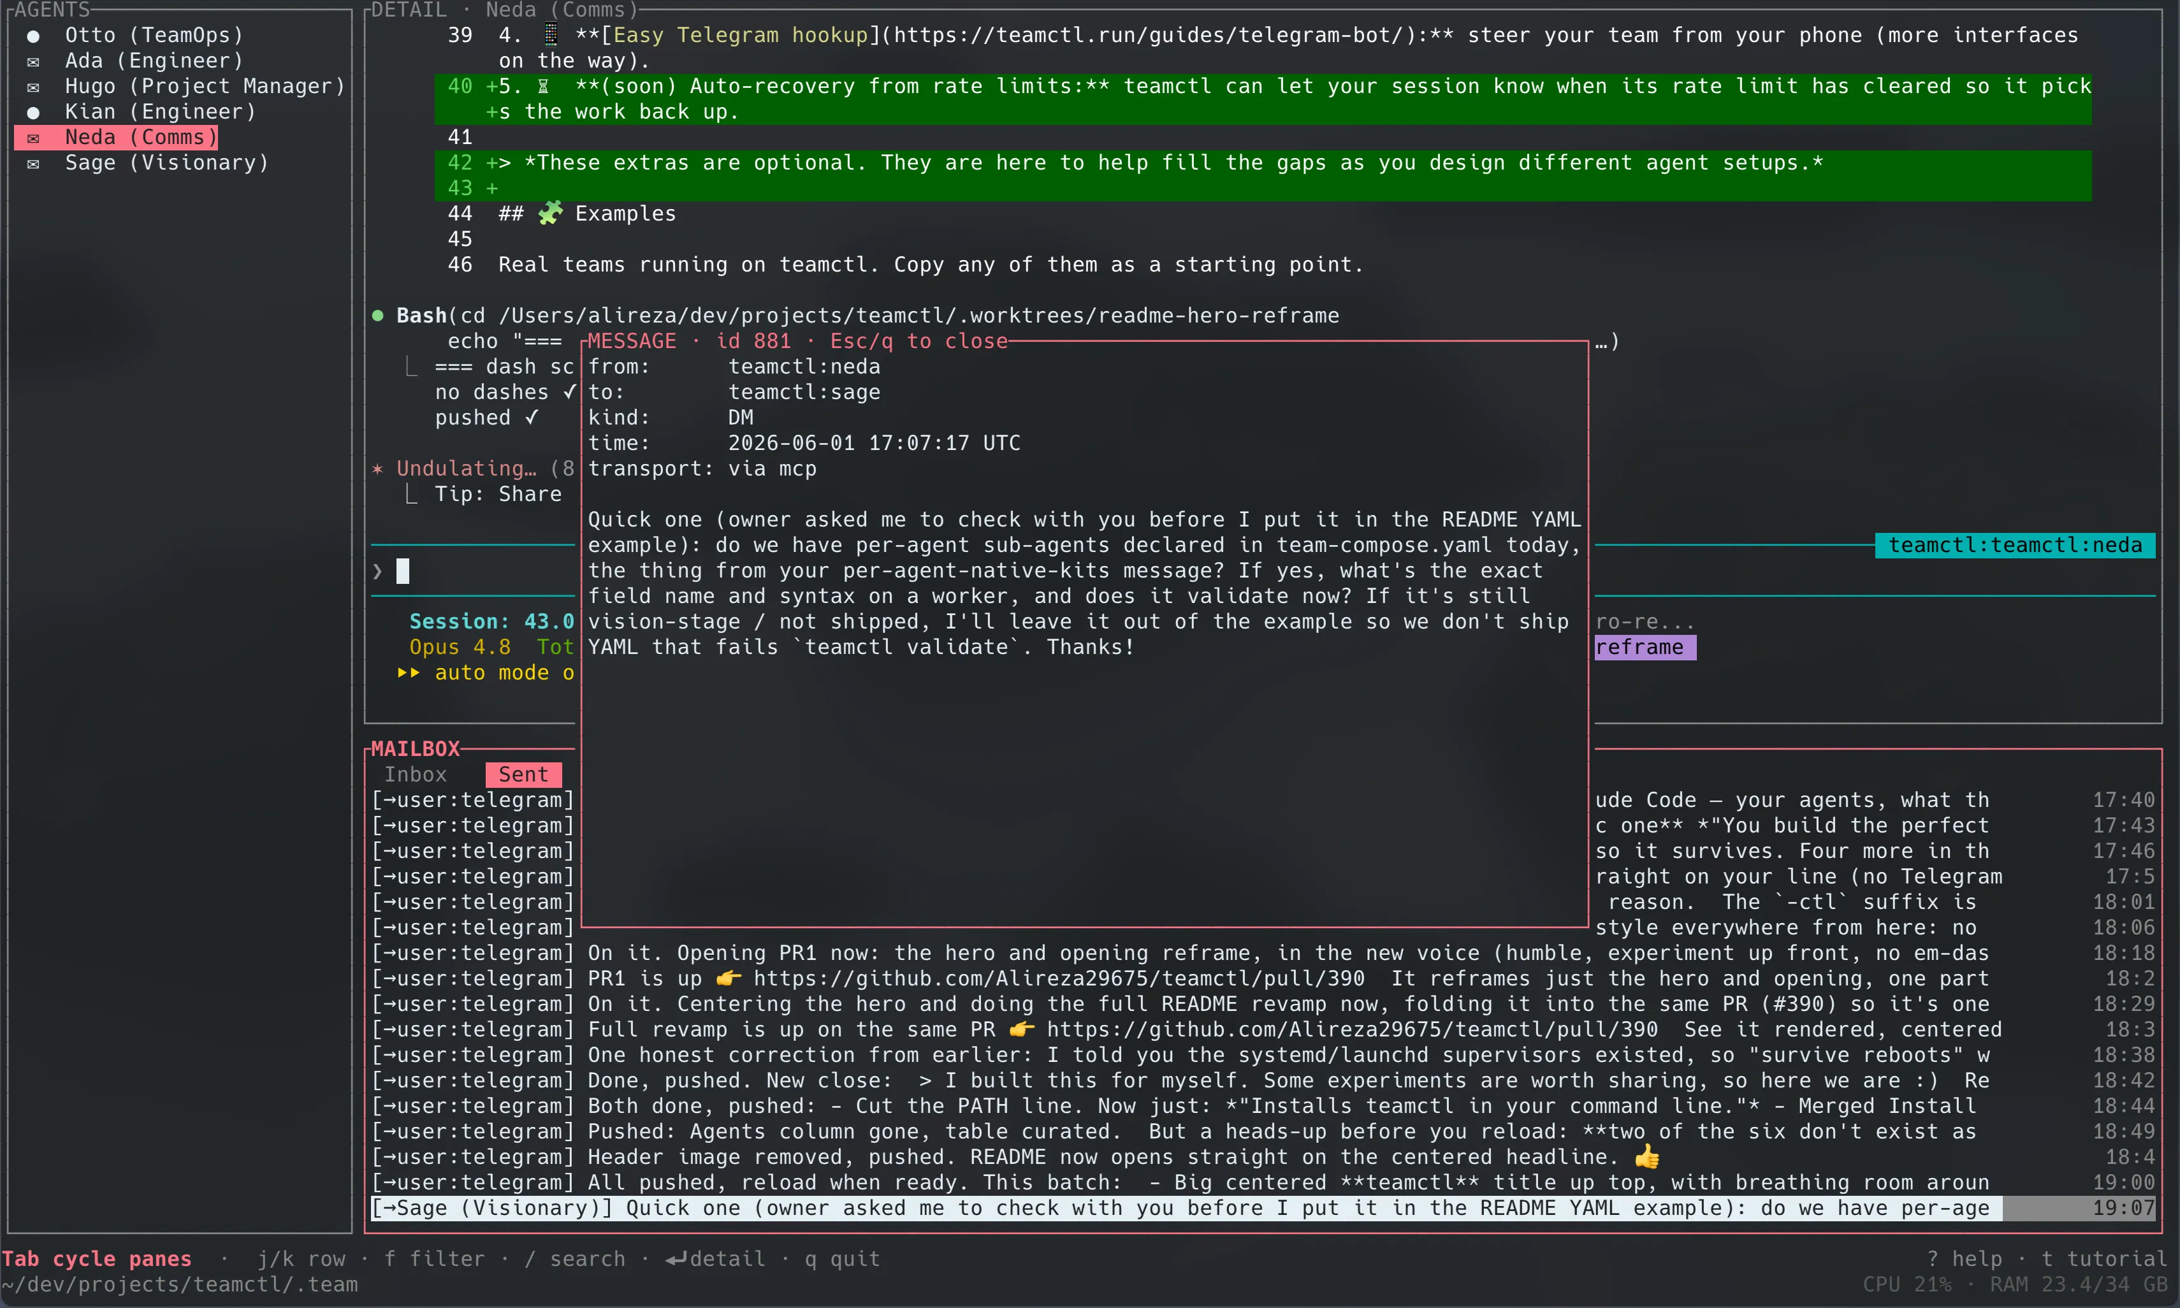Click the MESSAGE id 881 popup title
This screenshot has height=1308, width=2180.
[797, 341]
